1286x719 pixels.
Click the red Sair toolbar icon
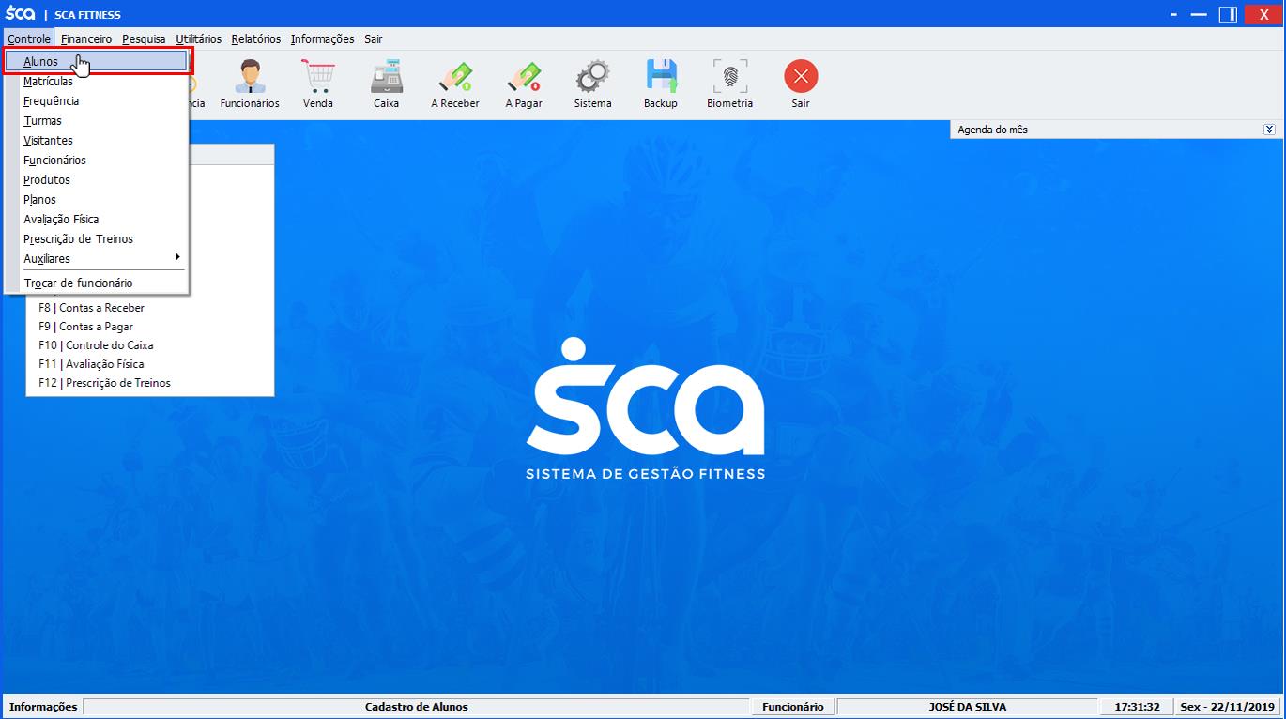point(801,84)
